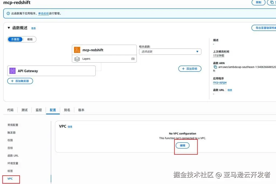Click the Layers row with count 3
The image size is (276, 184).
click(x=104, y=59)
